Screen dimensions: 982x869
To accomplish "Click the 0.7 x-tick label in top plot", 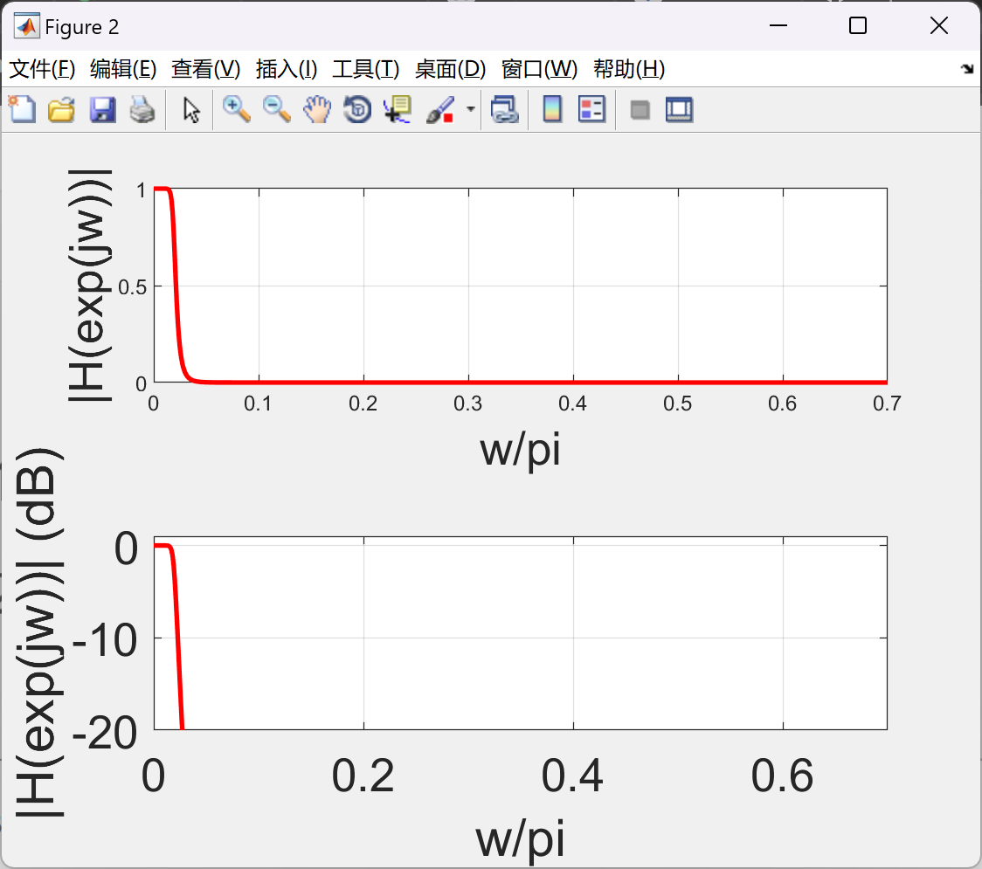I will click(887, 403).
